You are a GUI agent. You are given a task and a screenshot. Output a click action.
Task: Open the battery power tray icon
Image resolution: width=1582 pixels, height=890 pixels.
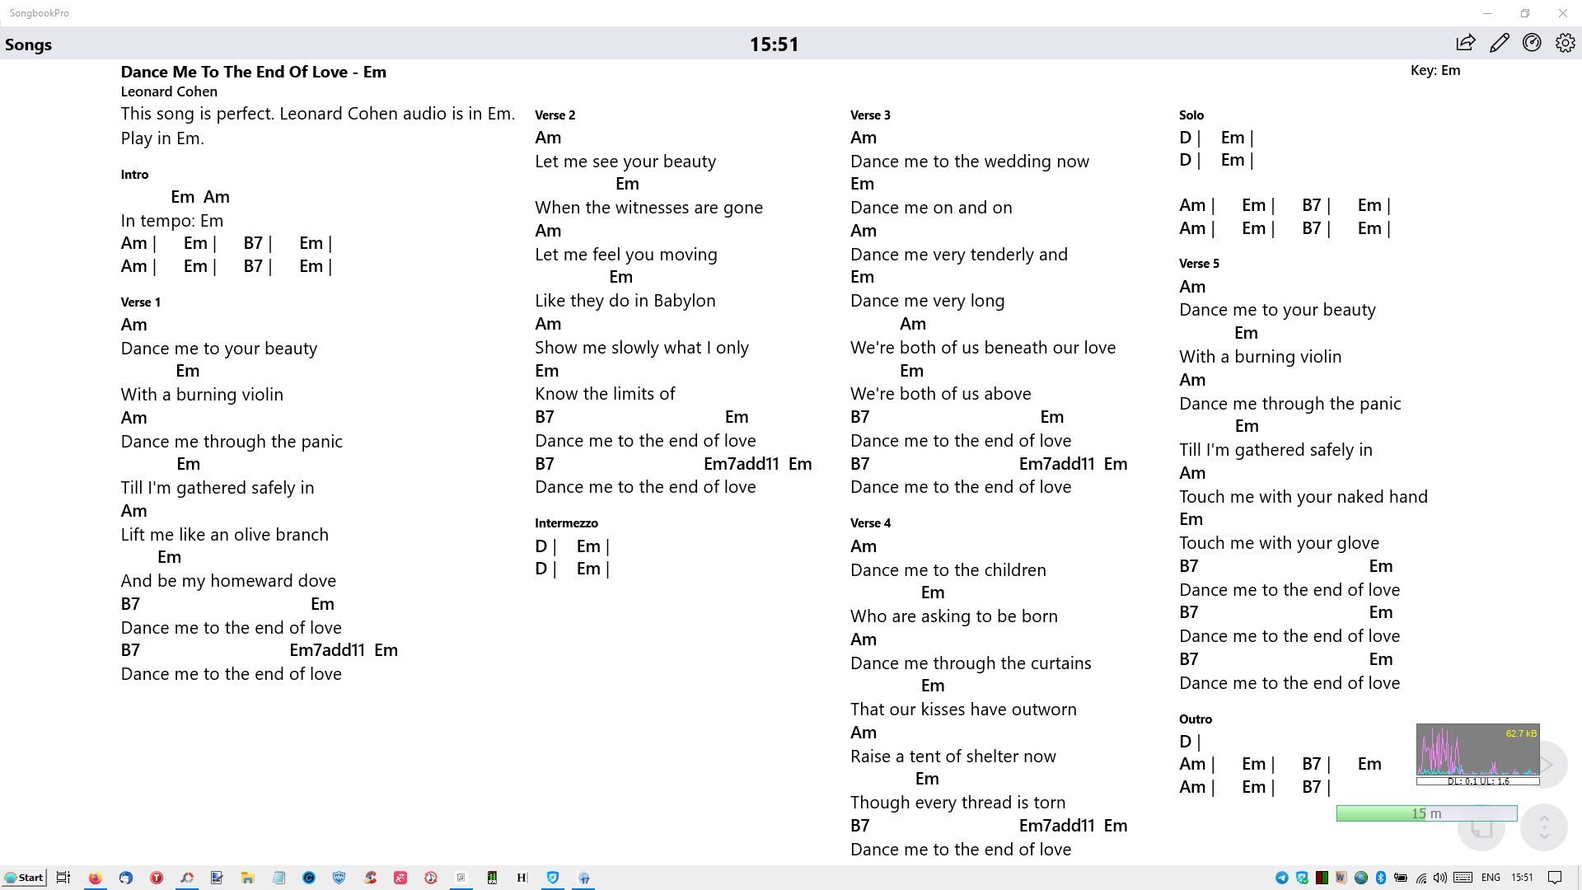coord(1401,878)
